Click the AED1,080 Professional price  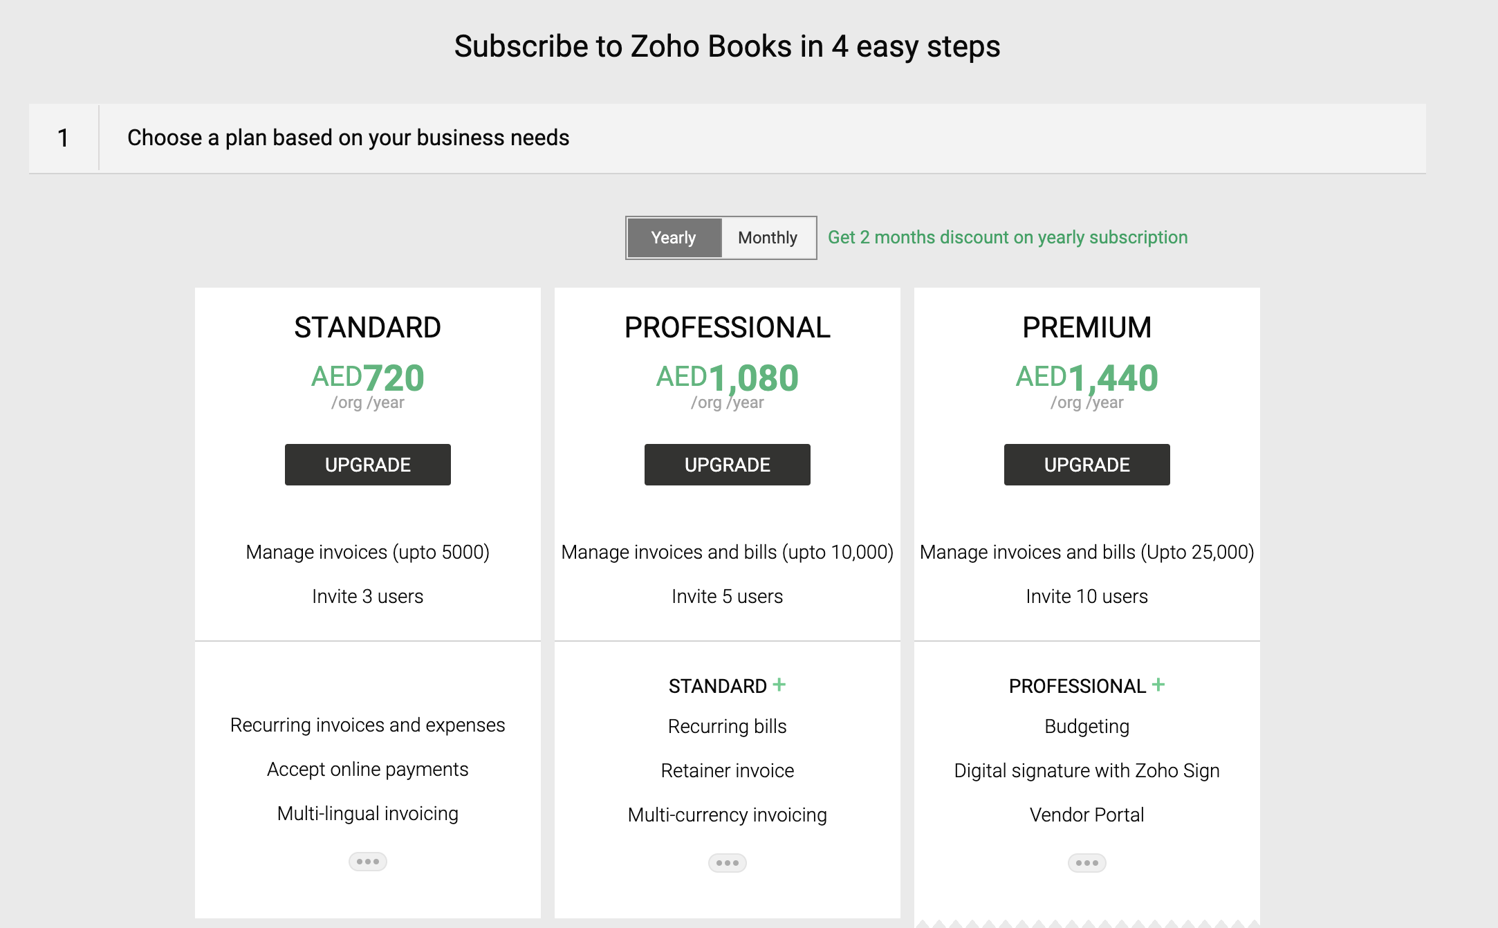727,378
